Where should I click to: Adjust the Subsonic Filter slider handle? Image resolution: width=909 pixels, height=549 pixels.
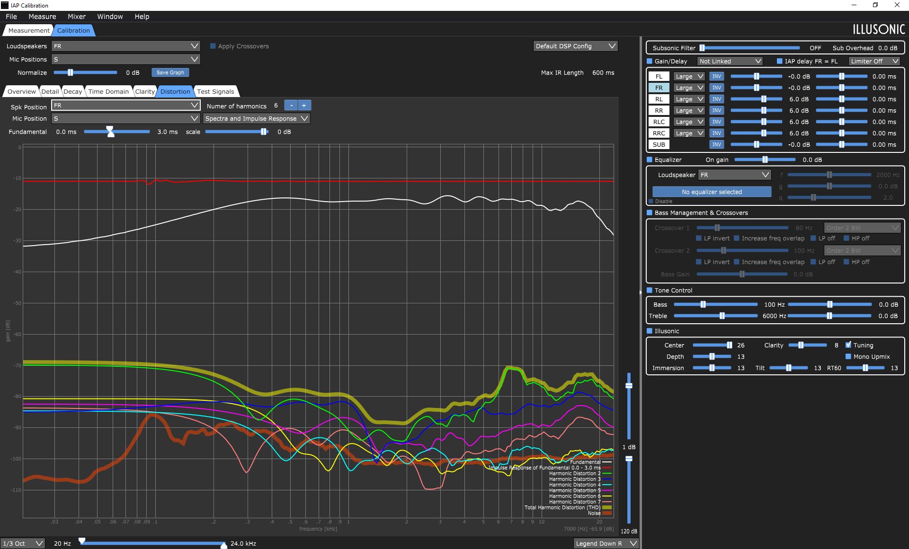point(702,48)
